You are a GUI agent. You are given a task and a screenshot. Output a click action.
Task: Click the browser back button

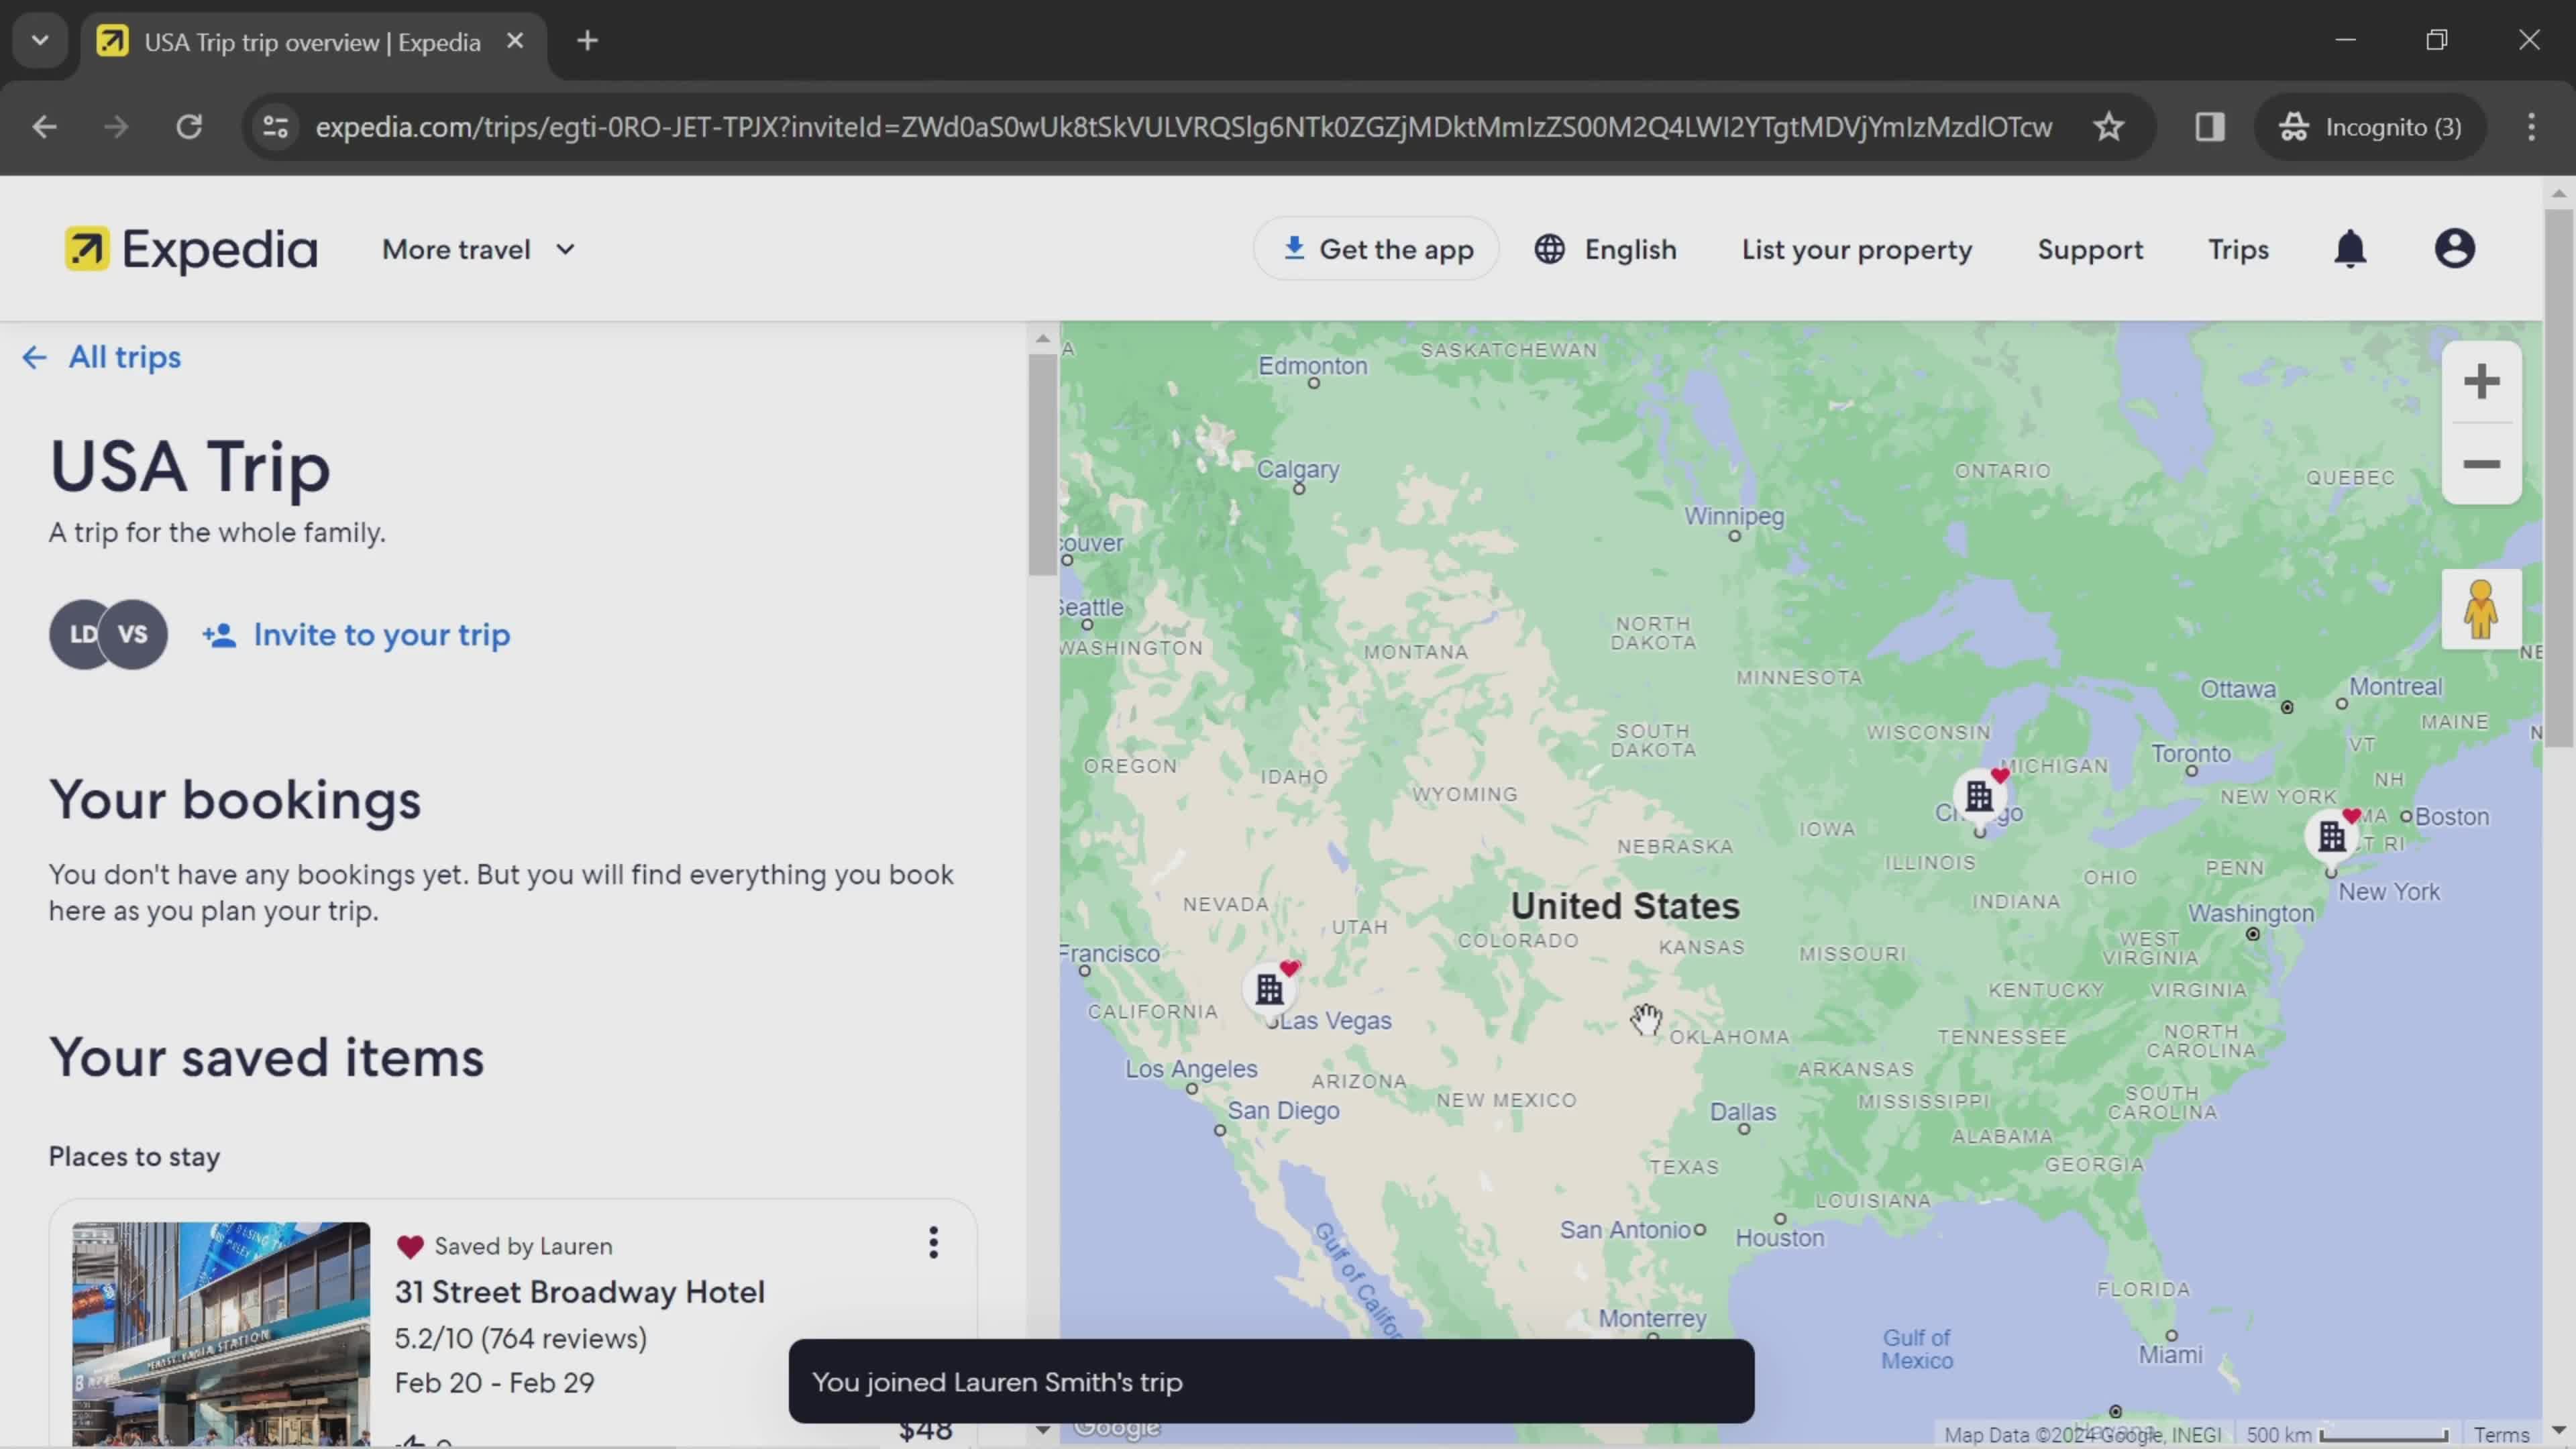click(x=44, y=127)
